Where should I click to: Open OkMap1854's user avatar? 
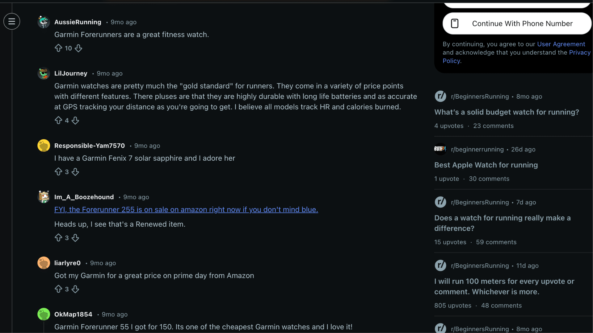point(44,314)
